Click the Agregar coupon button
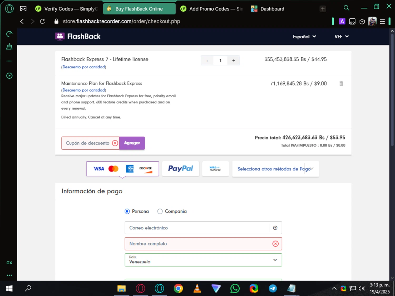Screen dimensions: 395x296 pos(132,143)
